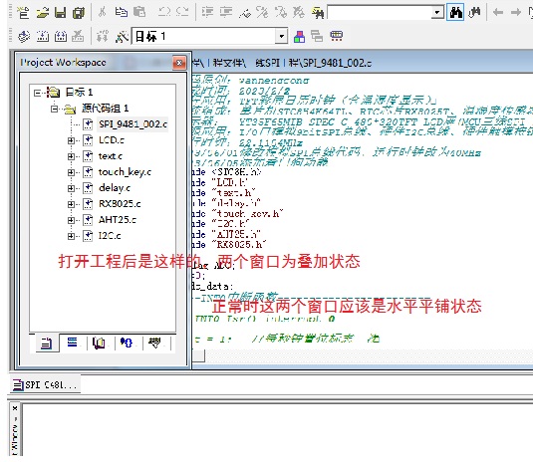Select LCD.c in the project tree

[x=112, y=140]
